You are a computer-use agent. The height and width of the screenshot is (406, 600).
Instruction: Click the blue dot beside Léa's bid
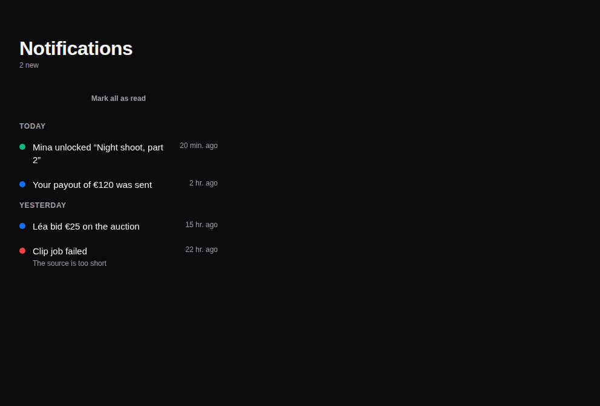click(22, 226)
